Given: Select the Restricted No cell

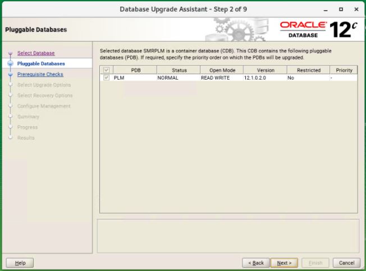Looking at the screenshot, I should 308,77.
